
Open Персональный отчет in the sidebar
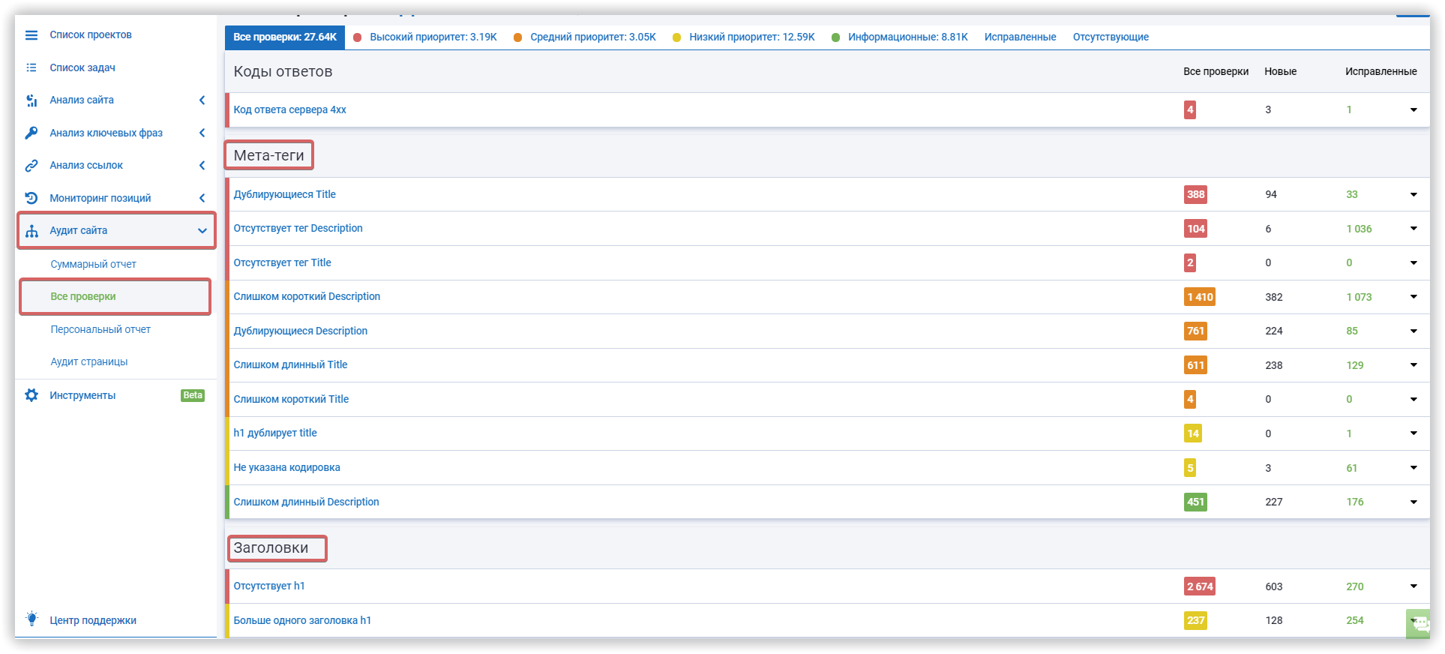click(x=100, y=330)
